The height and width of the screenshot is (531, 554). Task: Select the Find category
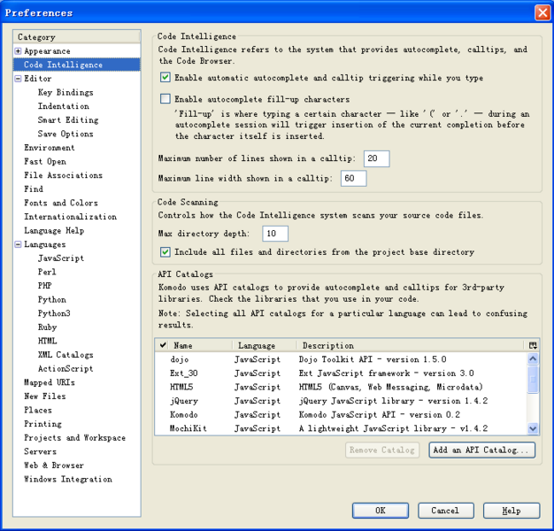pyautogui.click(x=34, y=189)
